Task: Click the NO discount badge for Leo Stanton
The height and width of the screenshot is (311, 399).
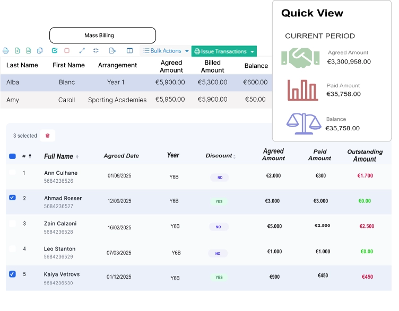Action: [218, 253]
